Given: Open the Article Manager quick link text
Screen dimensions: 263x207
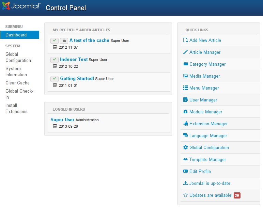Looking at the screenshot, I should tap(205, 52).
